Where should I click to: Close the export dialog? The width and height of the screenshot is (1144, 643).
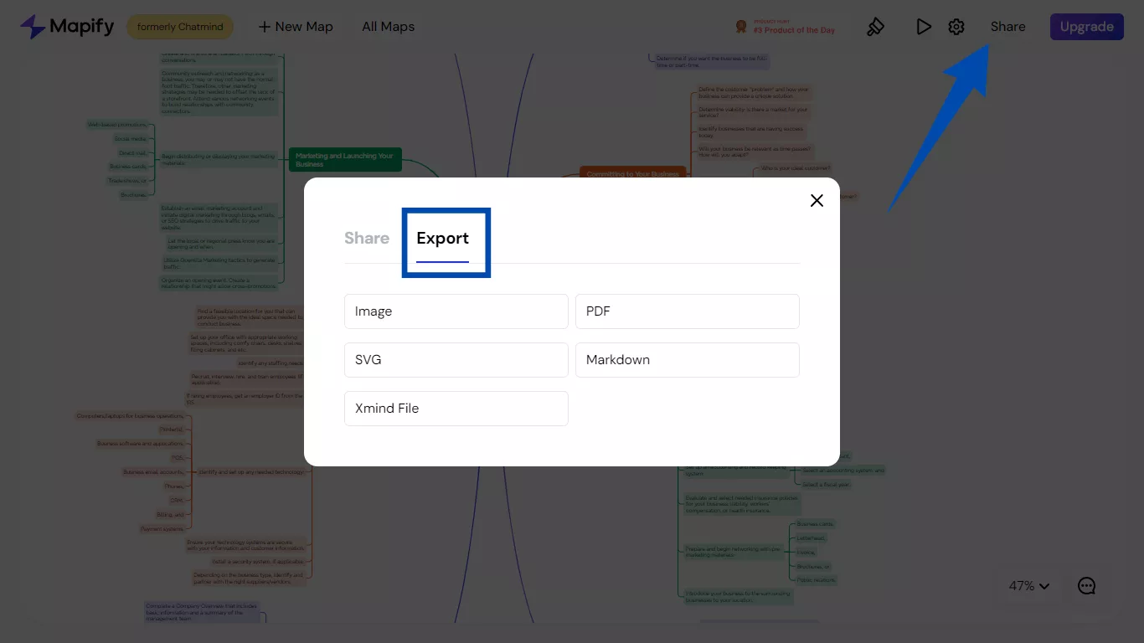[x=817, y=201]
